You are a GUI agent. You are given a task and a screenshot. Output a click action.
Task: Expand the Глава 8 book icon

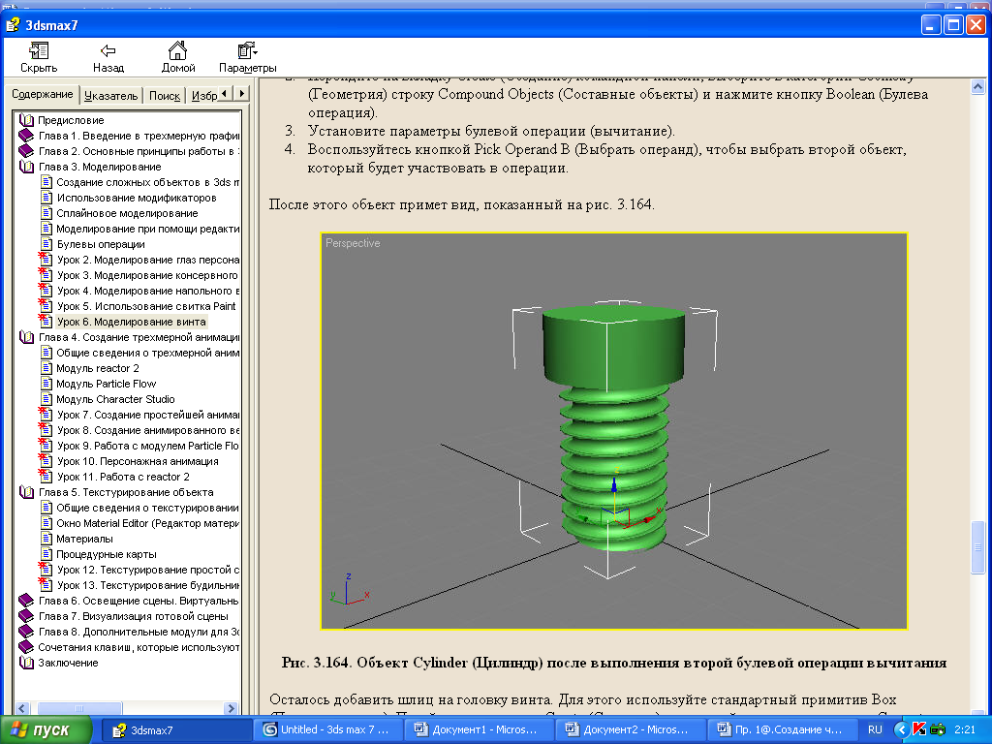[x=26, y=632]
